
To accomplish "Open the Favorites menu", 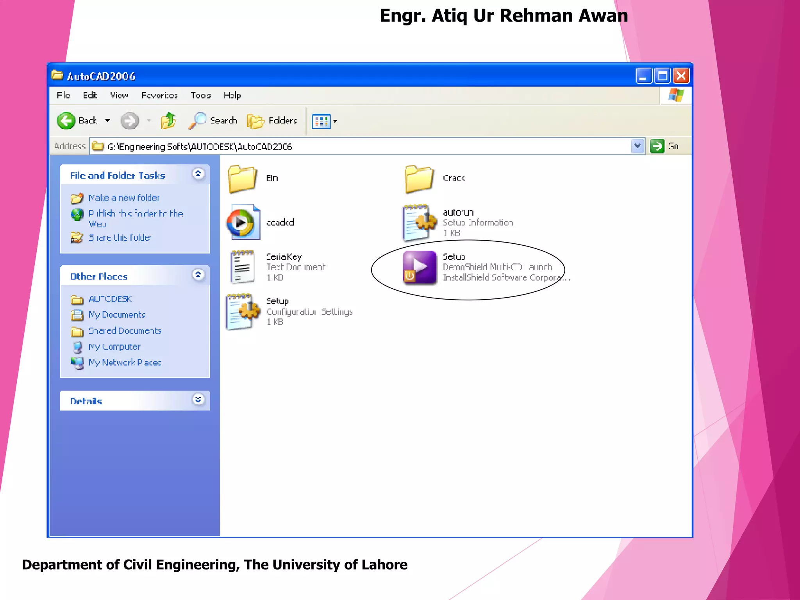I will tap(159, 95).
